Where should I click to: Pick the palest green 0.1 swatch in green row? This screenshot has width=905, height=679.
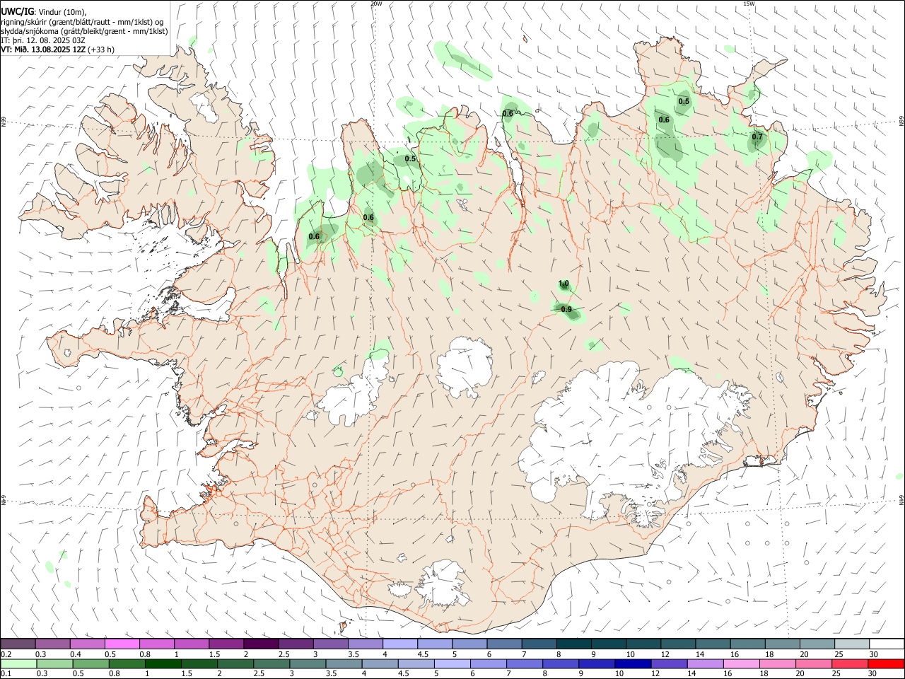19,663
